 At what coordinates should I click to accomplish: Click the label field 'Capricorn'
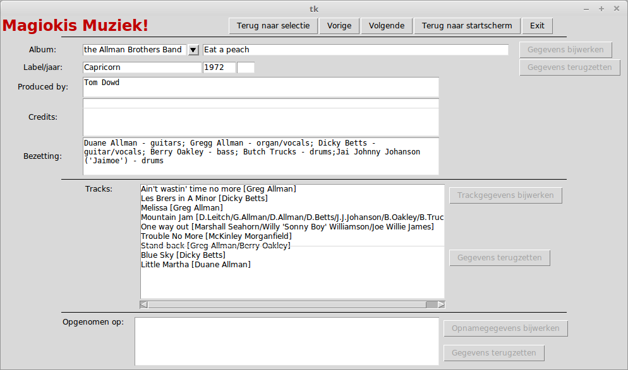point(142,67)
